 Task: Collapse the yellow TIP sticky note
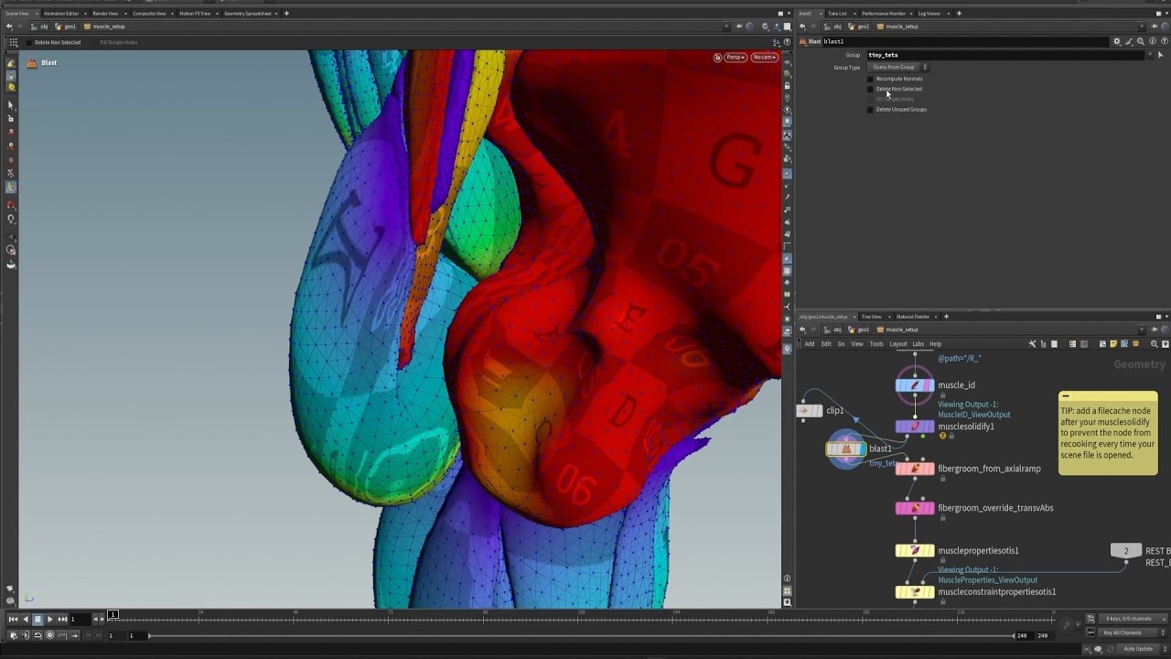pos(1066,396)
